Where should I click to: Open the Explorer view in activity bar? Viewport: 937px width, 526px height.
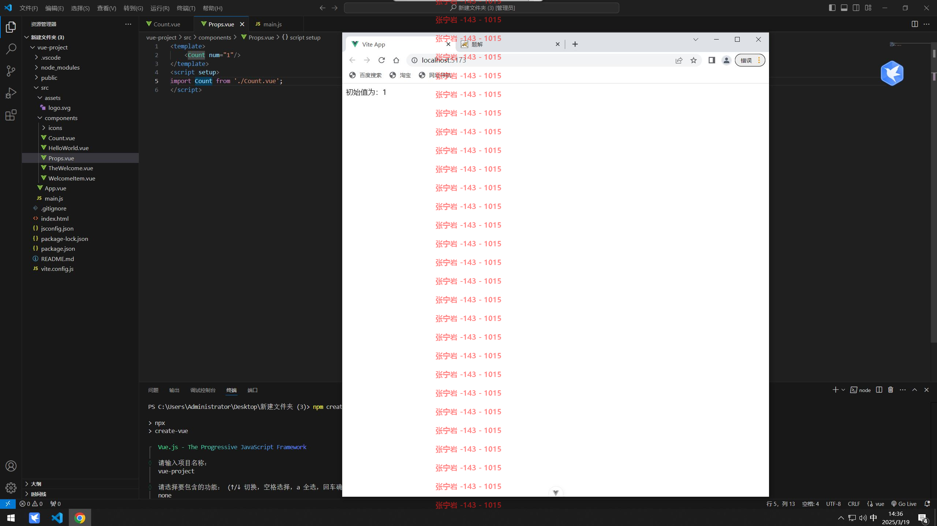pos(11,27)
